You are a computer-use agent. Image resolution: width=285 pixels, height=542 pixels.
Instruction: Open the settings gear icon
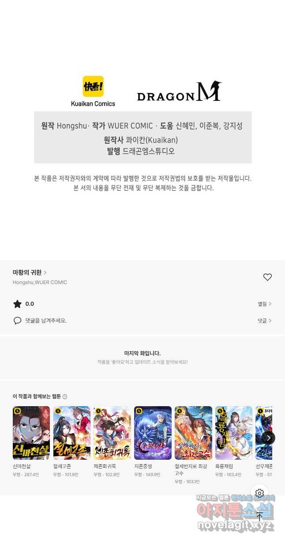point(259,493)
